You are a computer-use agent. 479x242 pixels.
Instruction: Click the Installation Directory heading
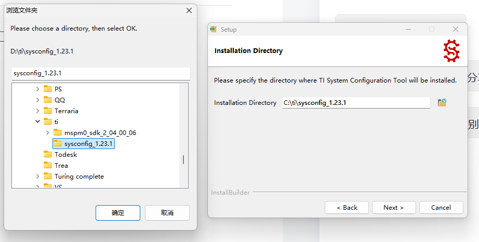coord(249,51)
